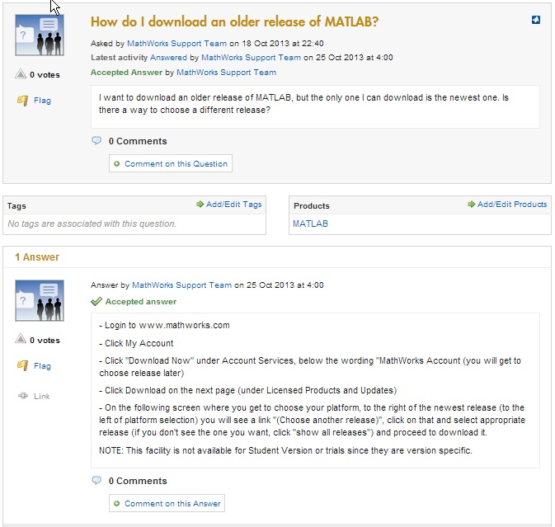The width and height of the screenshot is (555, 527).
Task: Click the answer's Link icon
Action: [x=24, y=397]
